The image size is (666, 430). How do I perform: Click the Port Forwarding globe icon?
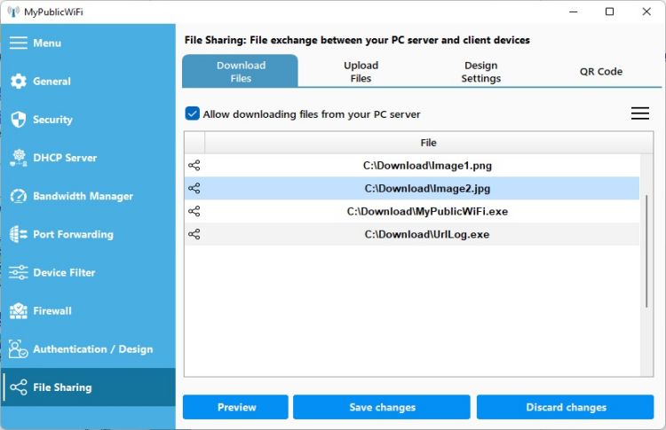coord(19,234)
